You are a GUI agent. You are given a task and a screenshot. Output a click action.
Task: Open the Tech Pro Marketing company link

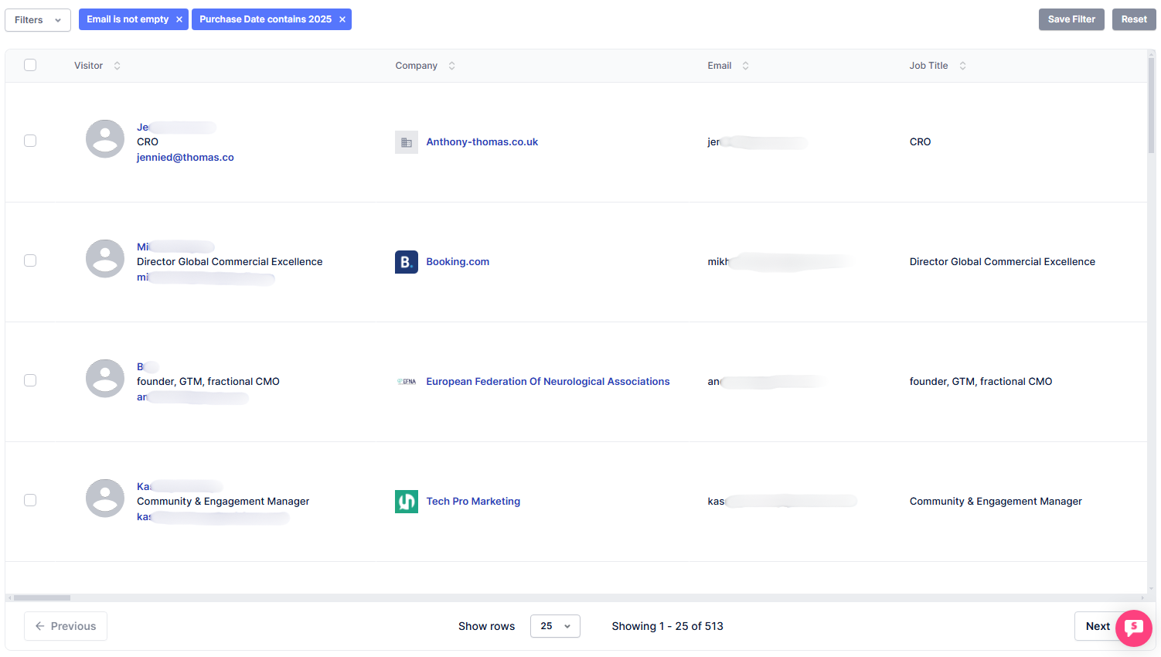pos(473,502)
